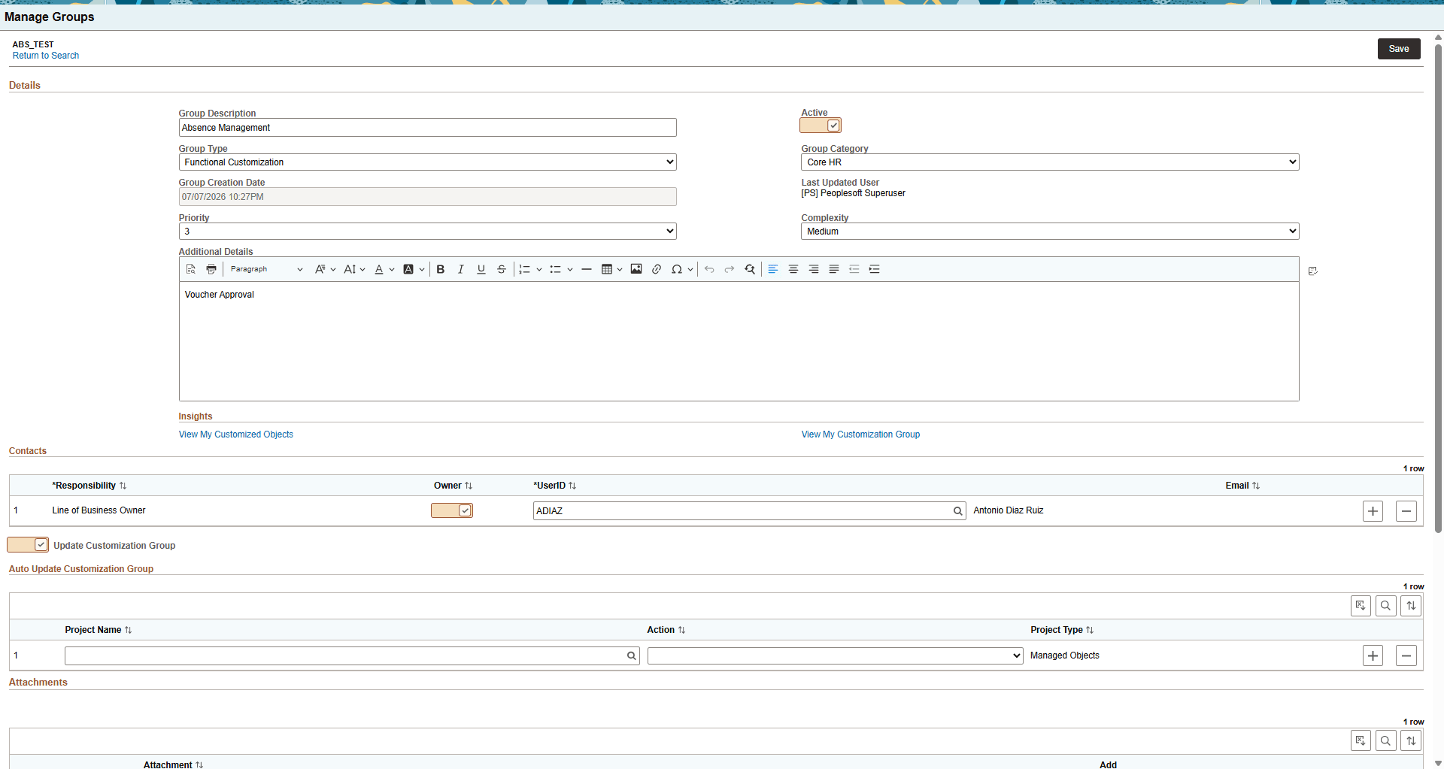Open View My Customized Objects link

(236, 434)
